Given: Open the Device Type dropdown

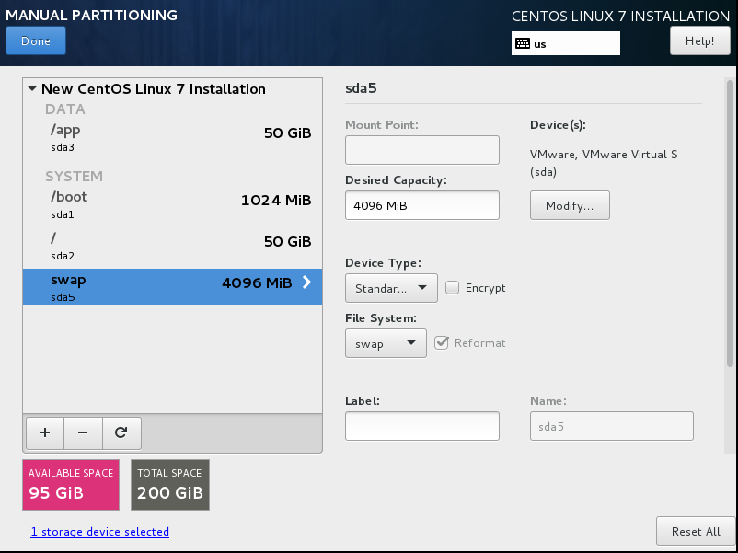Looking at the screenshot, I should [391, 288].
